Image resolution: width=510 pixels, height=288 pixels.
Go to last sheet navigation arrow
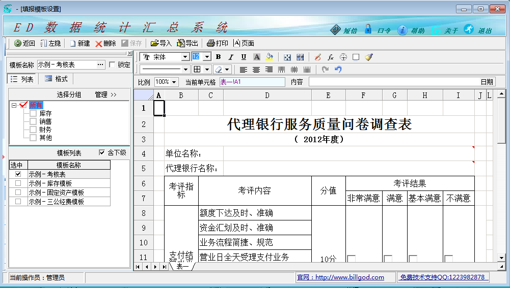point(164,267)
